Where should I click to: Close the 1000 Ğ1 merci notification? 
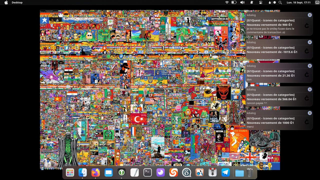[x=310, y=113]
